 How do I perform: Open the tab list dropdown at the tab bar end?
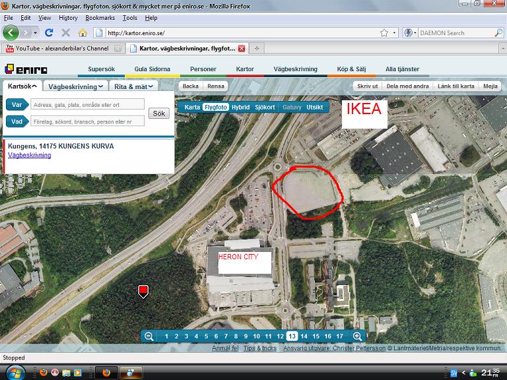coord(503,48)
